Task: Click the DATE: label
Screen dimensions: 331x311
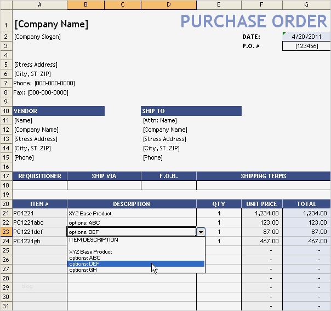Action: (x=251, y=37)
